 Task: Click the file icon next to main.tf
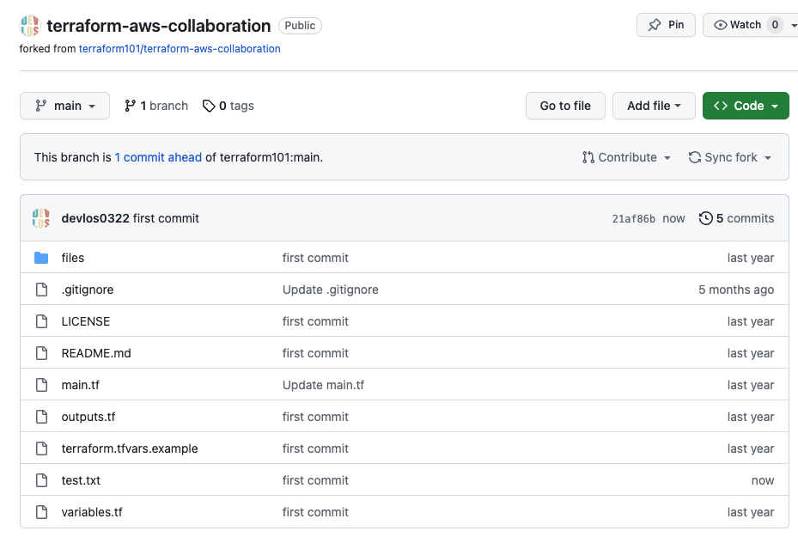41,385
